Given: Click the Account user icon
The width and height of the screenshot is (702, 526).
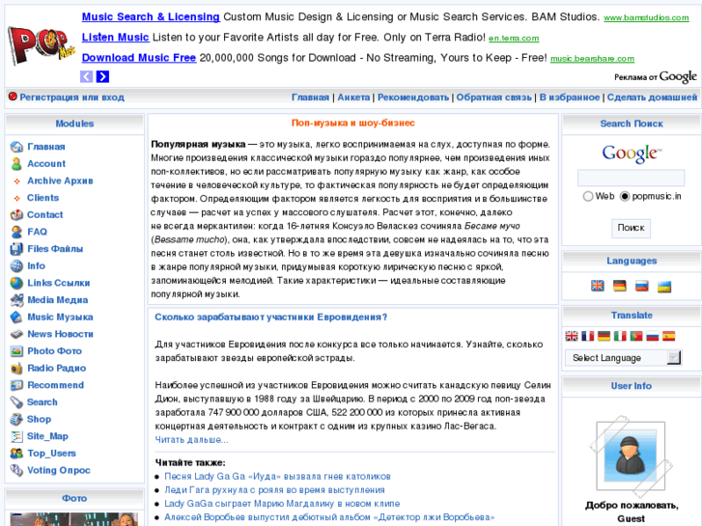Looking at the screenshot, I should [x=16, y=163].
